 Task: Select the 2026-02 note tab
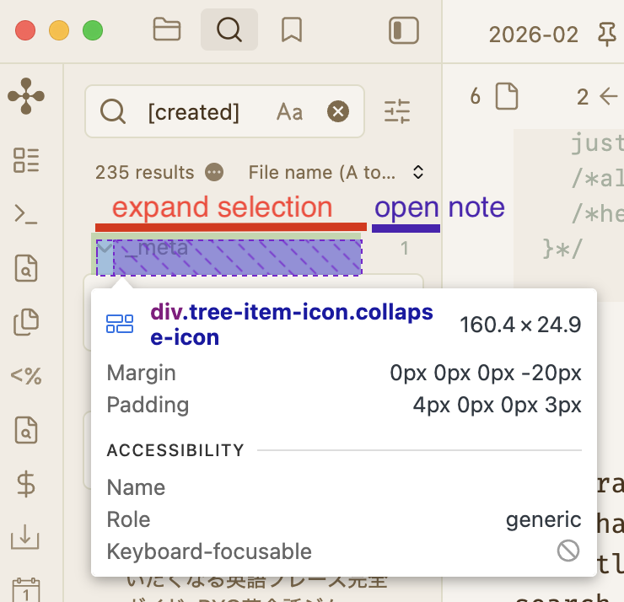(x=534, y=35)
